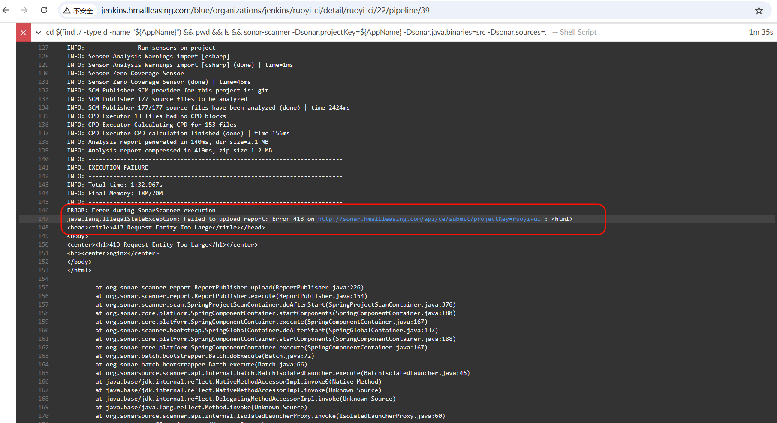The height and width of the screenshot is (423, 777).
Task: Click the ReportPublisher.upload stack trace line
Action: (x=229, y=287)
